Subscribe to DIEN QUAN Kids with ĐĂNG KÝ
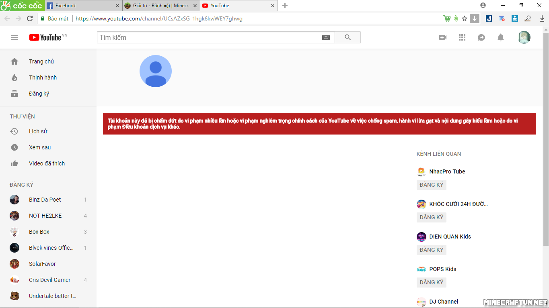The width and height of the screenshot is (549, 308). (432, 250)
